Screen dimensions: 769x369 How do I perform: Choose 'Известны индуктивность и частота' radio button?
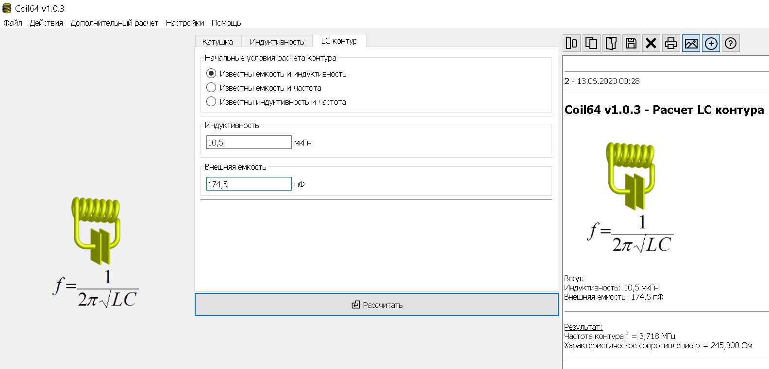[211, 102]
